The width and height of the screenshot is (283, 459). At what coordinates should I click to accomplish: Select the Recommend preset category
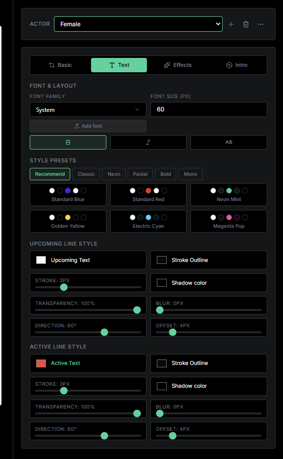[x=50, y=174]
